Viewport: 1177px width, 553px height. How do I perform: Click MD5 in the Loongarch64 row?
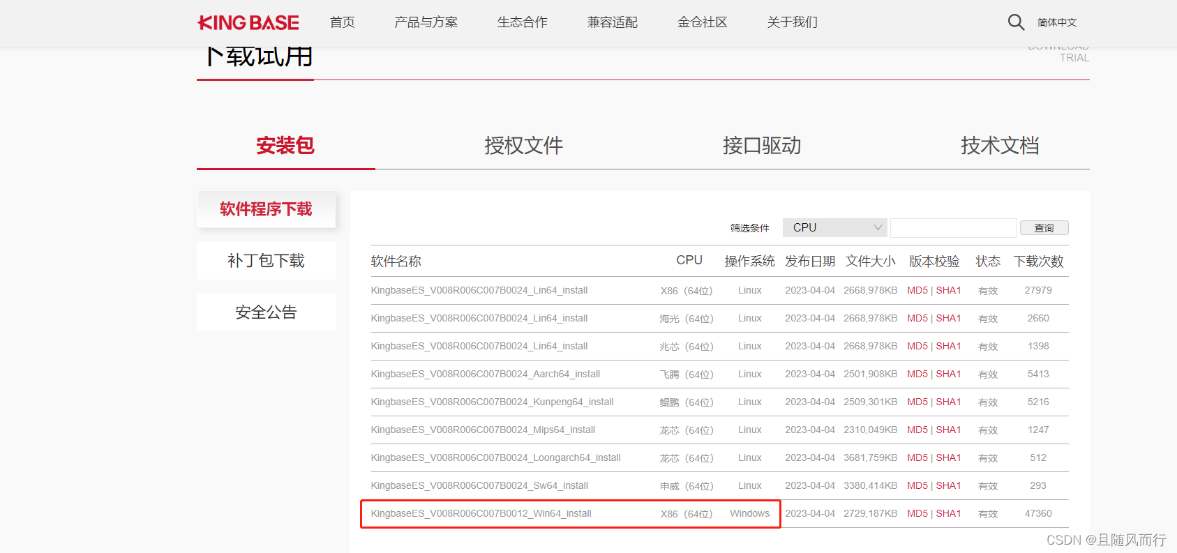point(917,457)
